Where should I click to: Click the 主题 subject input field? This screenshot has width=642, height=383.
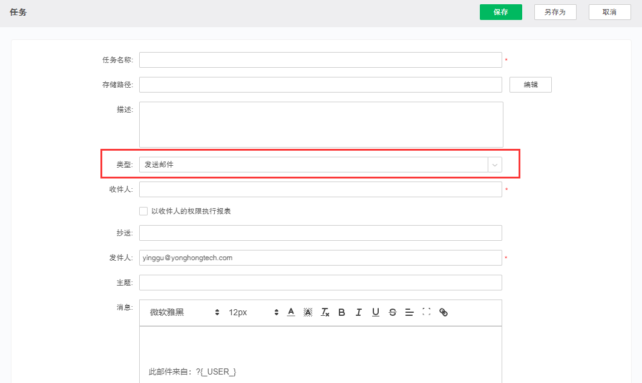point(321,282)
